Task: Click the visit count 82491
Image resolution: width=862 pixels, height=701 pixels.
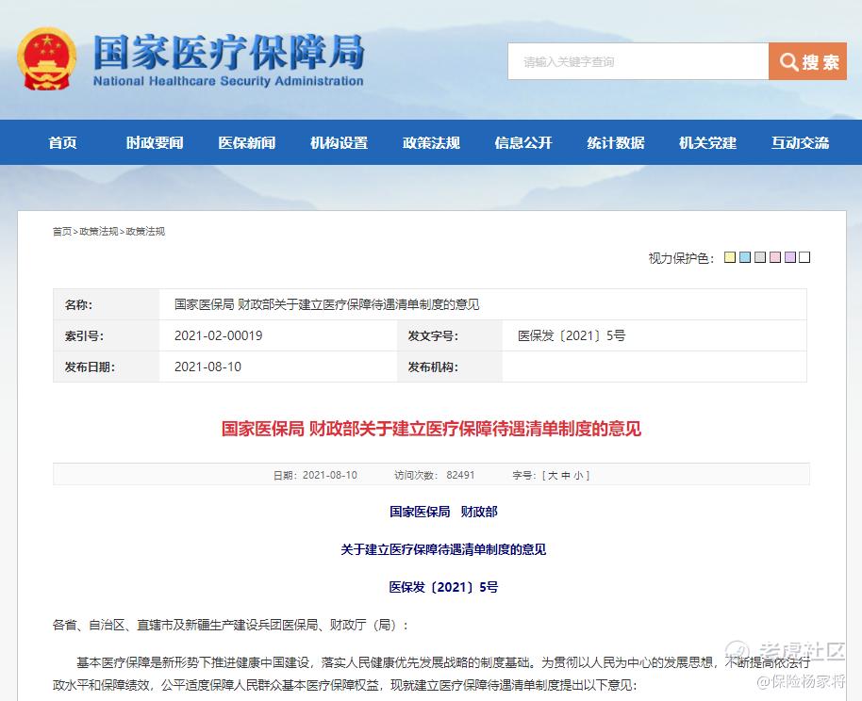Action: coord(460,475)
